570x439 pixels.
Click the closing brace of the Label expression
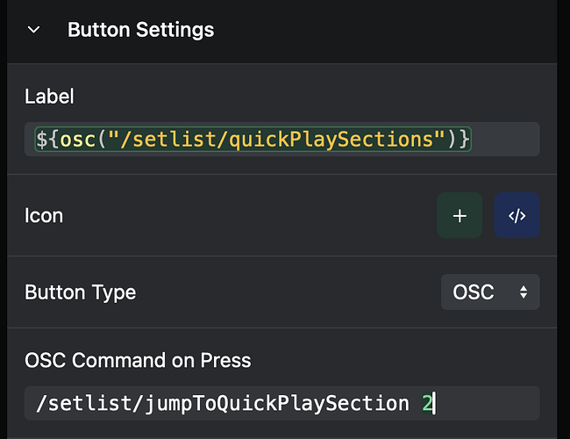coord(465,139)
